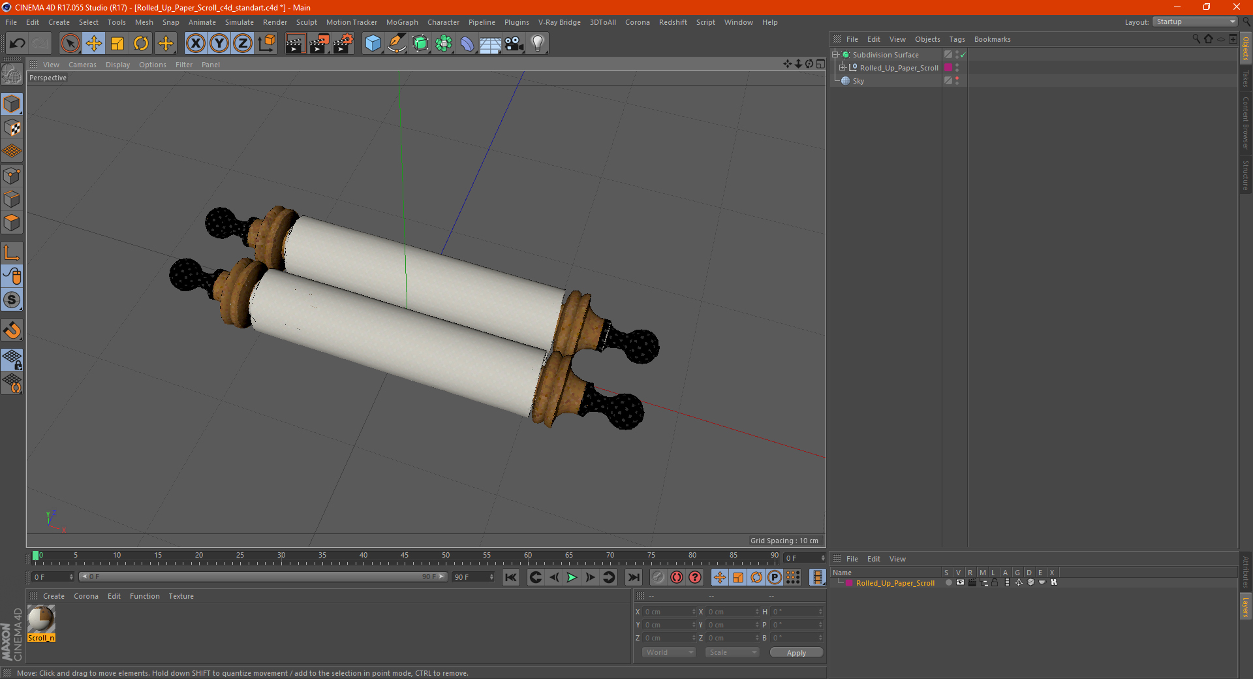1253x679 pixels.
Task: Render the active view
Action: point(295,44)
